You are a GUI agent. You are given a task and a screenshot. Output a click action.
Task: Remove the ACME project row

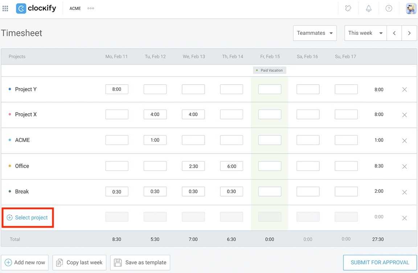[x=405, y=140]
